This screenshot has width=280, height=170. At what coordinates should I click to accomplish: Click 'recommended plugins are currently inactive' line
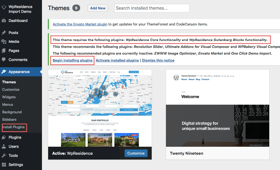(162, 53)
